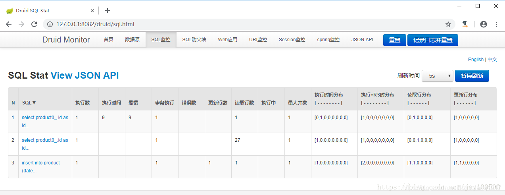Screen dimensions: 505x195
Task: Click the Druid Monitor brand link
Action: 66,40
